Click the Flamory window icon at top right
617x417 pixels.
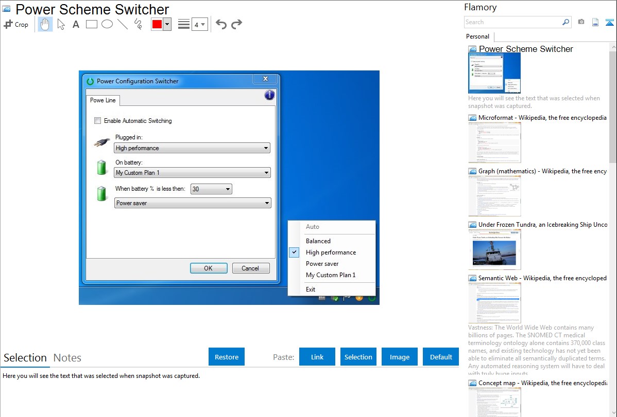[x=609, y=22]
